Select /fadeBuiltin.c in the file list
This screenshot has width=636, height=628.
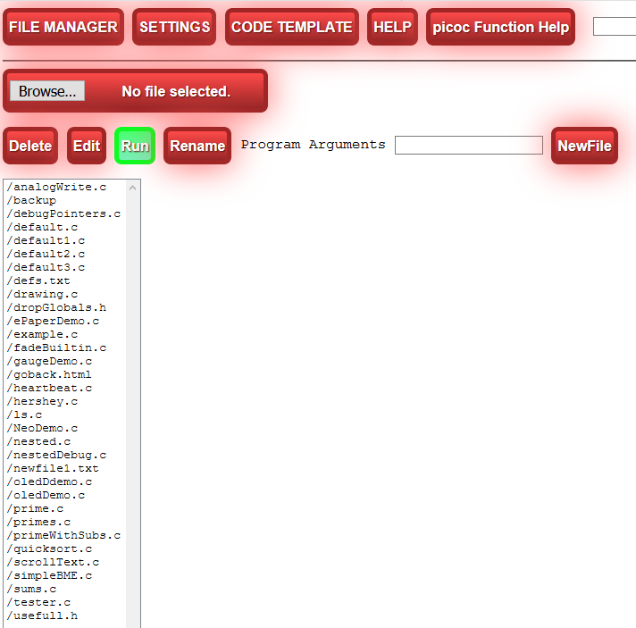click(x=65, y=347)
